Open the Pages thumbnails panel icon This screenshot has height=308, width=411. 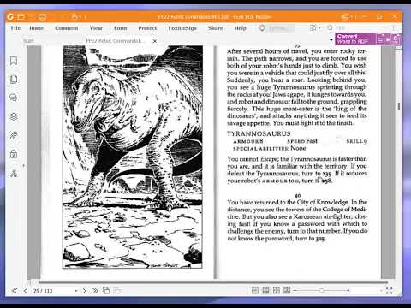point(14,79)
